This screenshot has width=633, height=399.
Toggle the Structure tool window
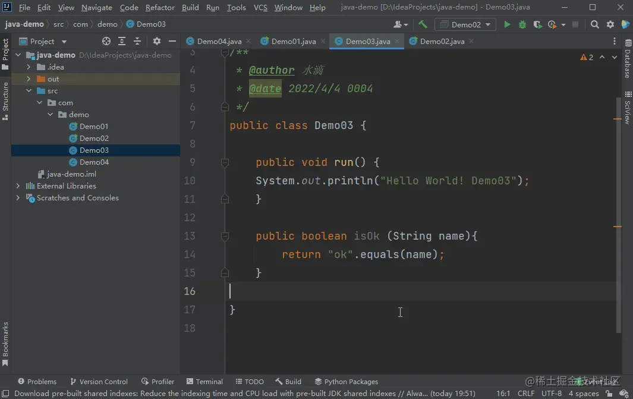(x=5, y=101)
